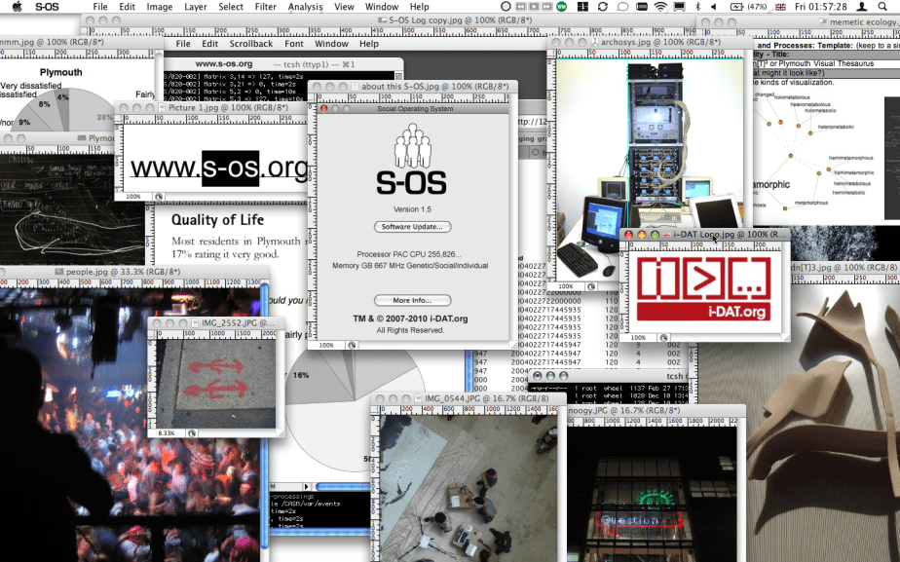The width and height of the screenshot is (900, 562).
Task: Open the Analysis menu
Action: (306, 7)
